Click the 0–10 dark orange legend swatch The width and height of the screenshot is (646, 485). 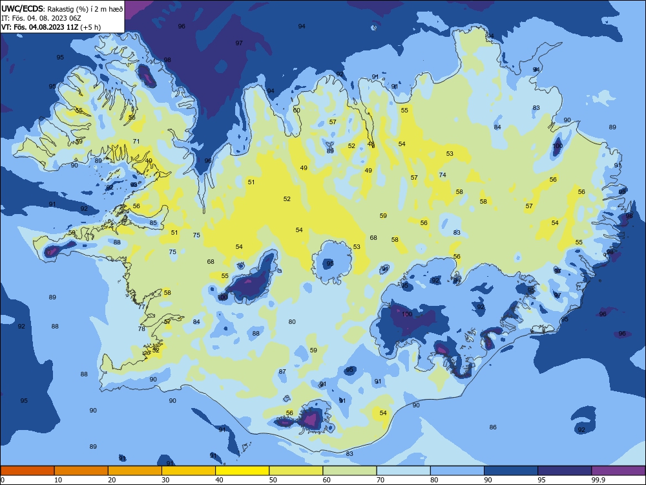point(27,471)
